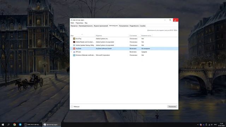Click 'AnyDesk Software GmbH' publisher cell
The image size is (226, 127).
tap(104, 49)
